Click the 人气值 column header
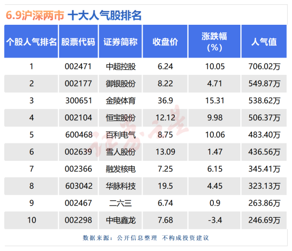 coord(264,41)
